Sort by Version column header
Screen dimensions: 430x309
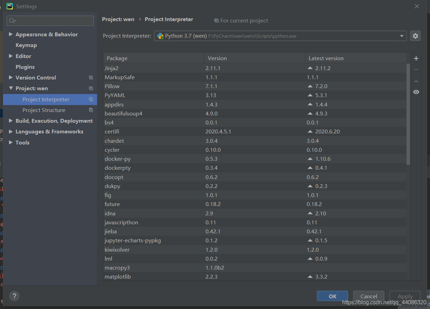coord(255,58)
